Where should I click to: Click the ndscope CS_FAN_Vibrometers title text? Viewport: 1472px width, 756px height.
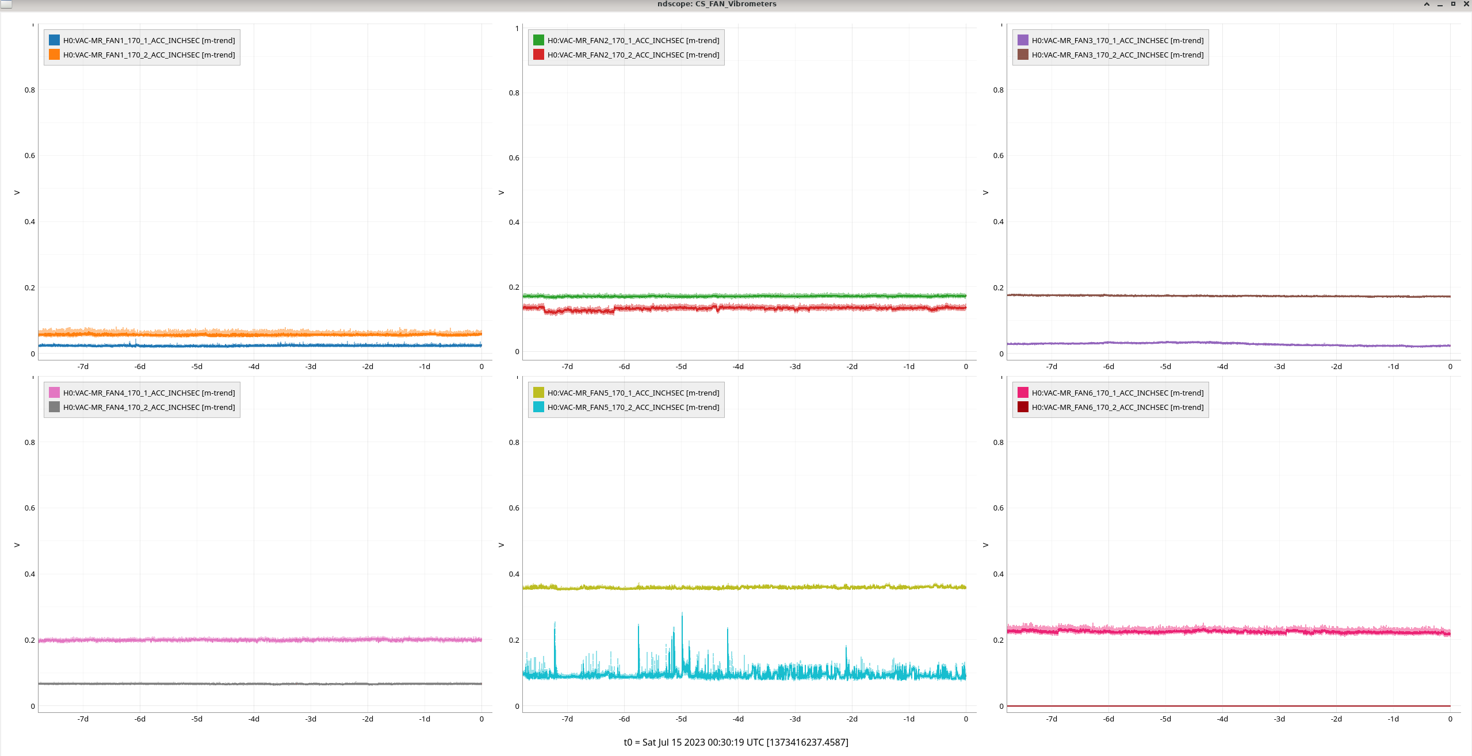click(x=717, y=4)
